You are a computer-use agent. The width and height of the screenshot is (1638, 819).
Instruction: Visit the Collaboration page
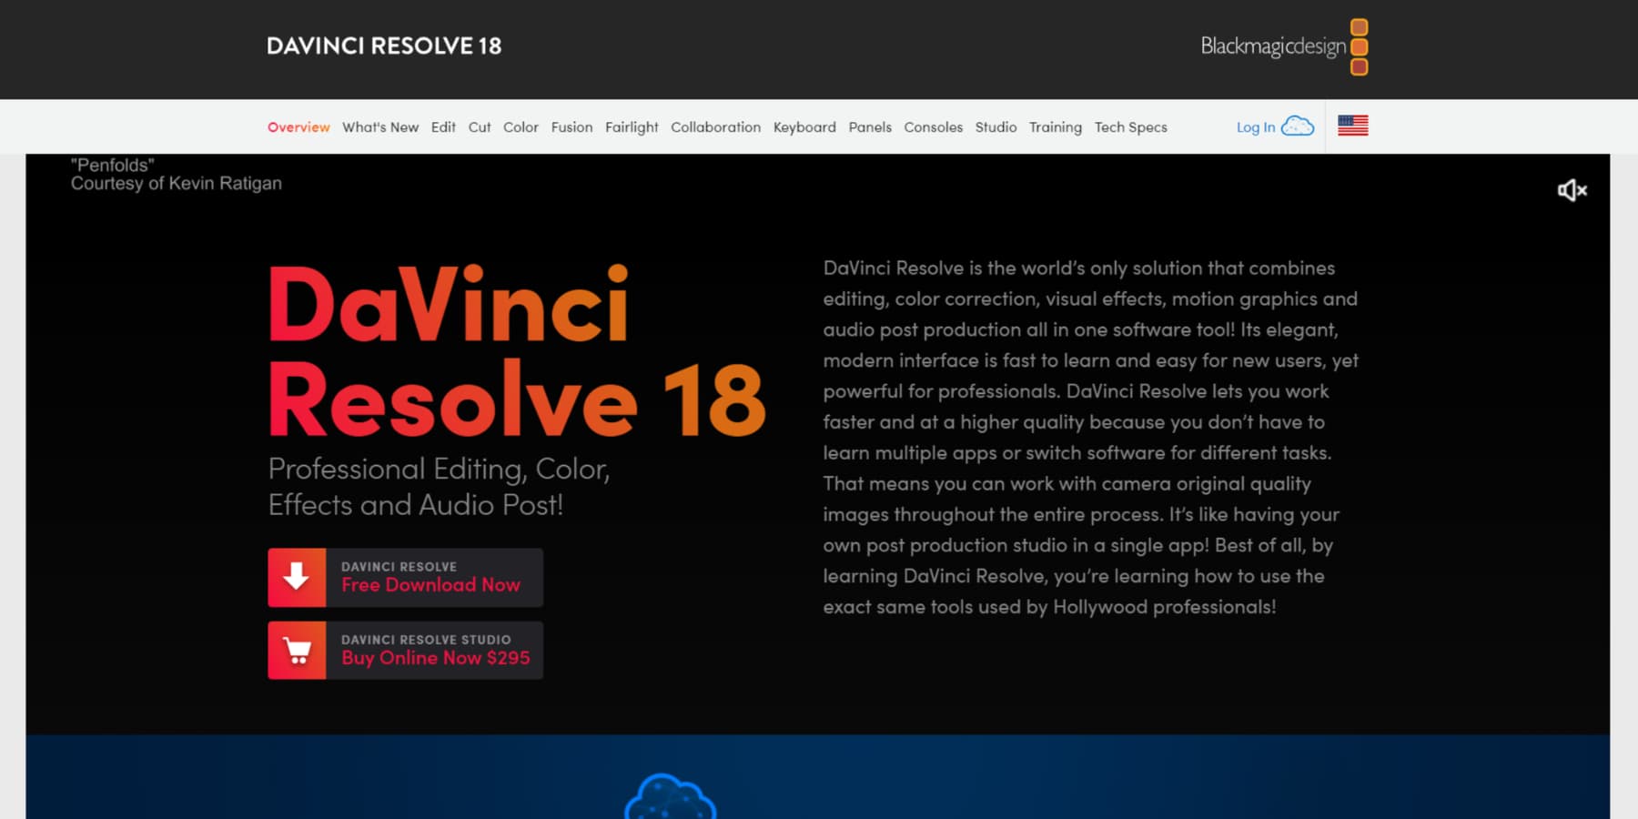[x=715, y=127]
